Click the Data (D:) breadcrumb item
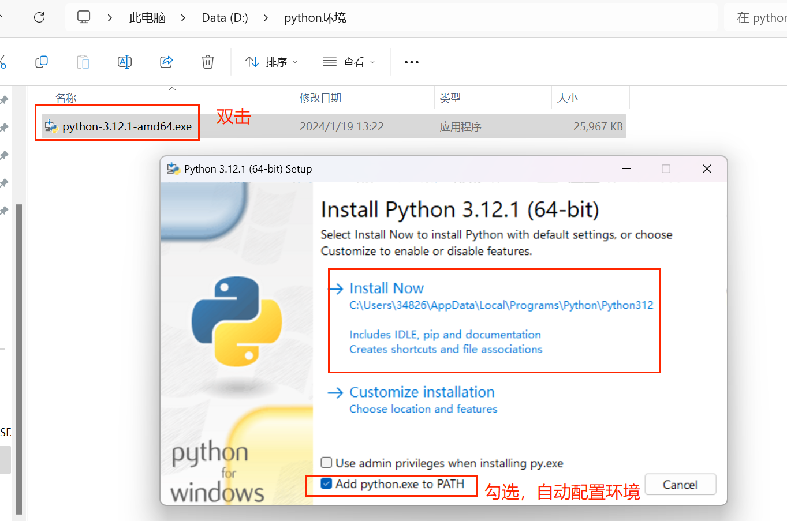This screenshot has width=787, height=521. click(225, 18)
